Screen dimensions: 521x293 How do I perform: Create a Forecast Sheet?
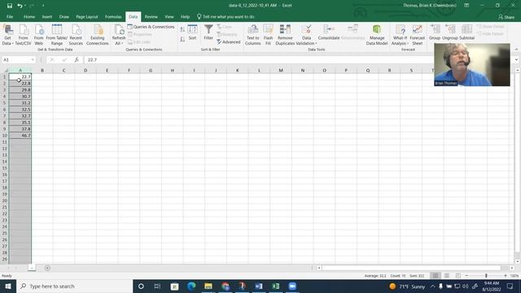tap(418, 35)
